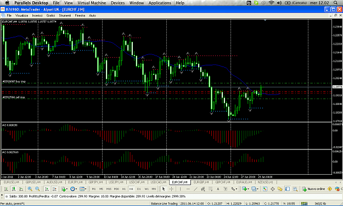Open the Virtual Machine menu
Image resolution: width=343 pixels, height=206 pixels.
click(92, 3)
